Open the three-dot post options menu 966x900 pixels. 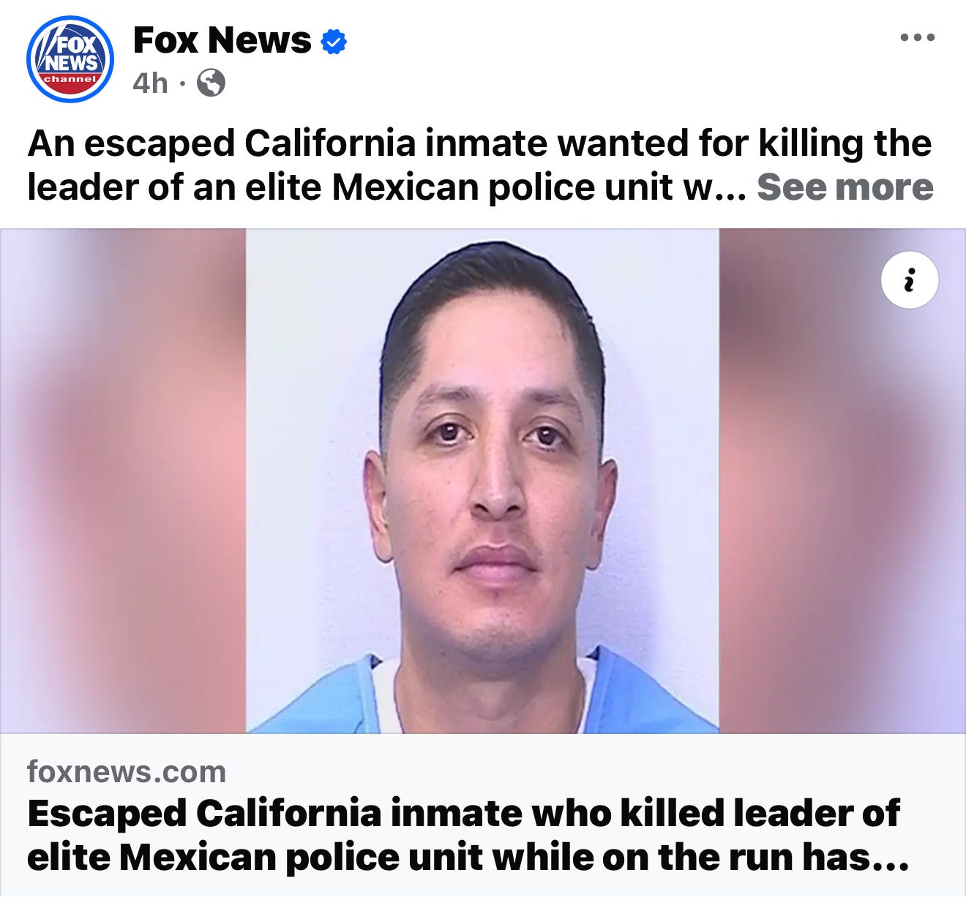918,37
